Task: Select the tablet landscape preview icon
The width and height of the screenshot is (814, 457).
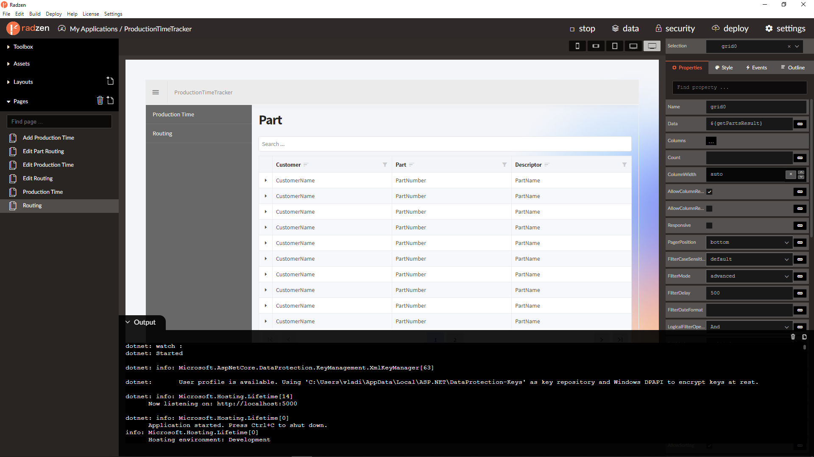Action: (x=633, y=46)
